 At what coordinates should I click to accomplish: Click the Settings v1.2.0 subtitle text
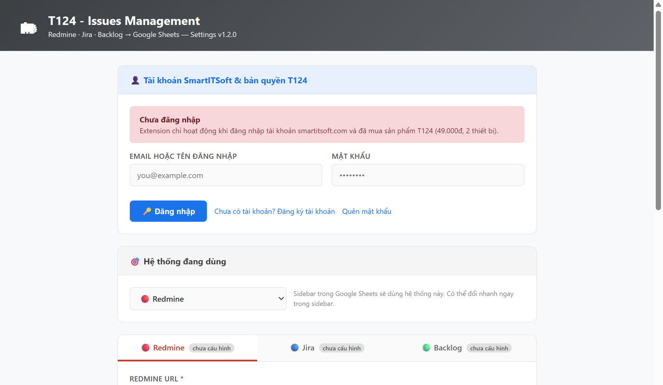point(213,35)
